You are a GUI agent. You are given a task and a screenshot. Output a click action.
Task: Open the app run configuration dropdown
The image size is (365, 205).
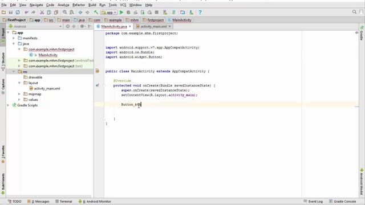coord(109,13)
